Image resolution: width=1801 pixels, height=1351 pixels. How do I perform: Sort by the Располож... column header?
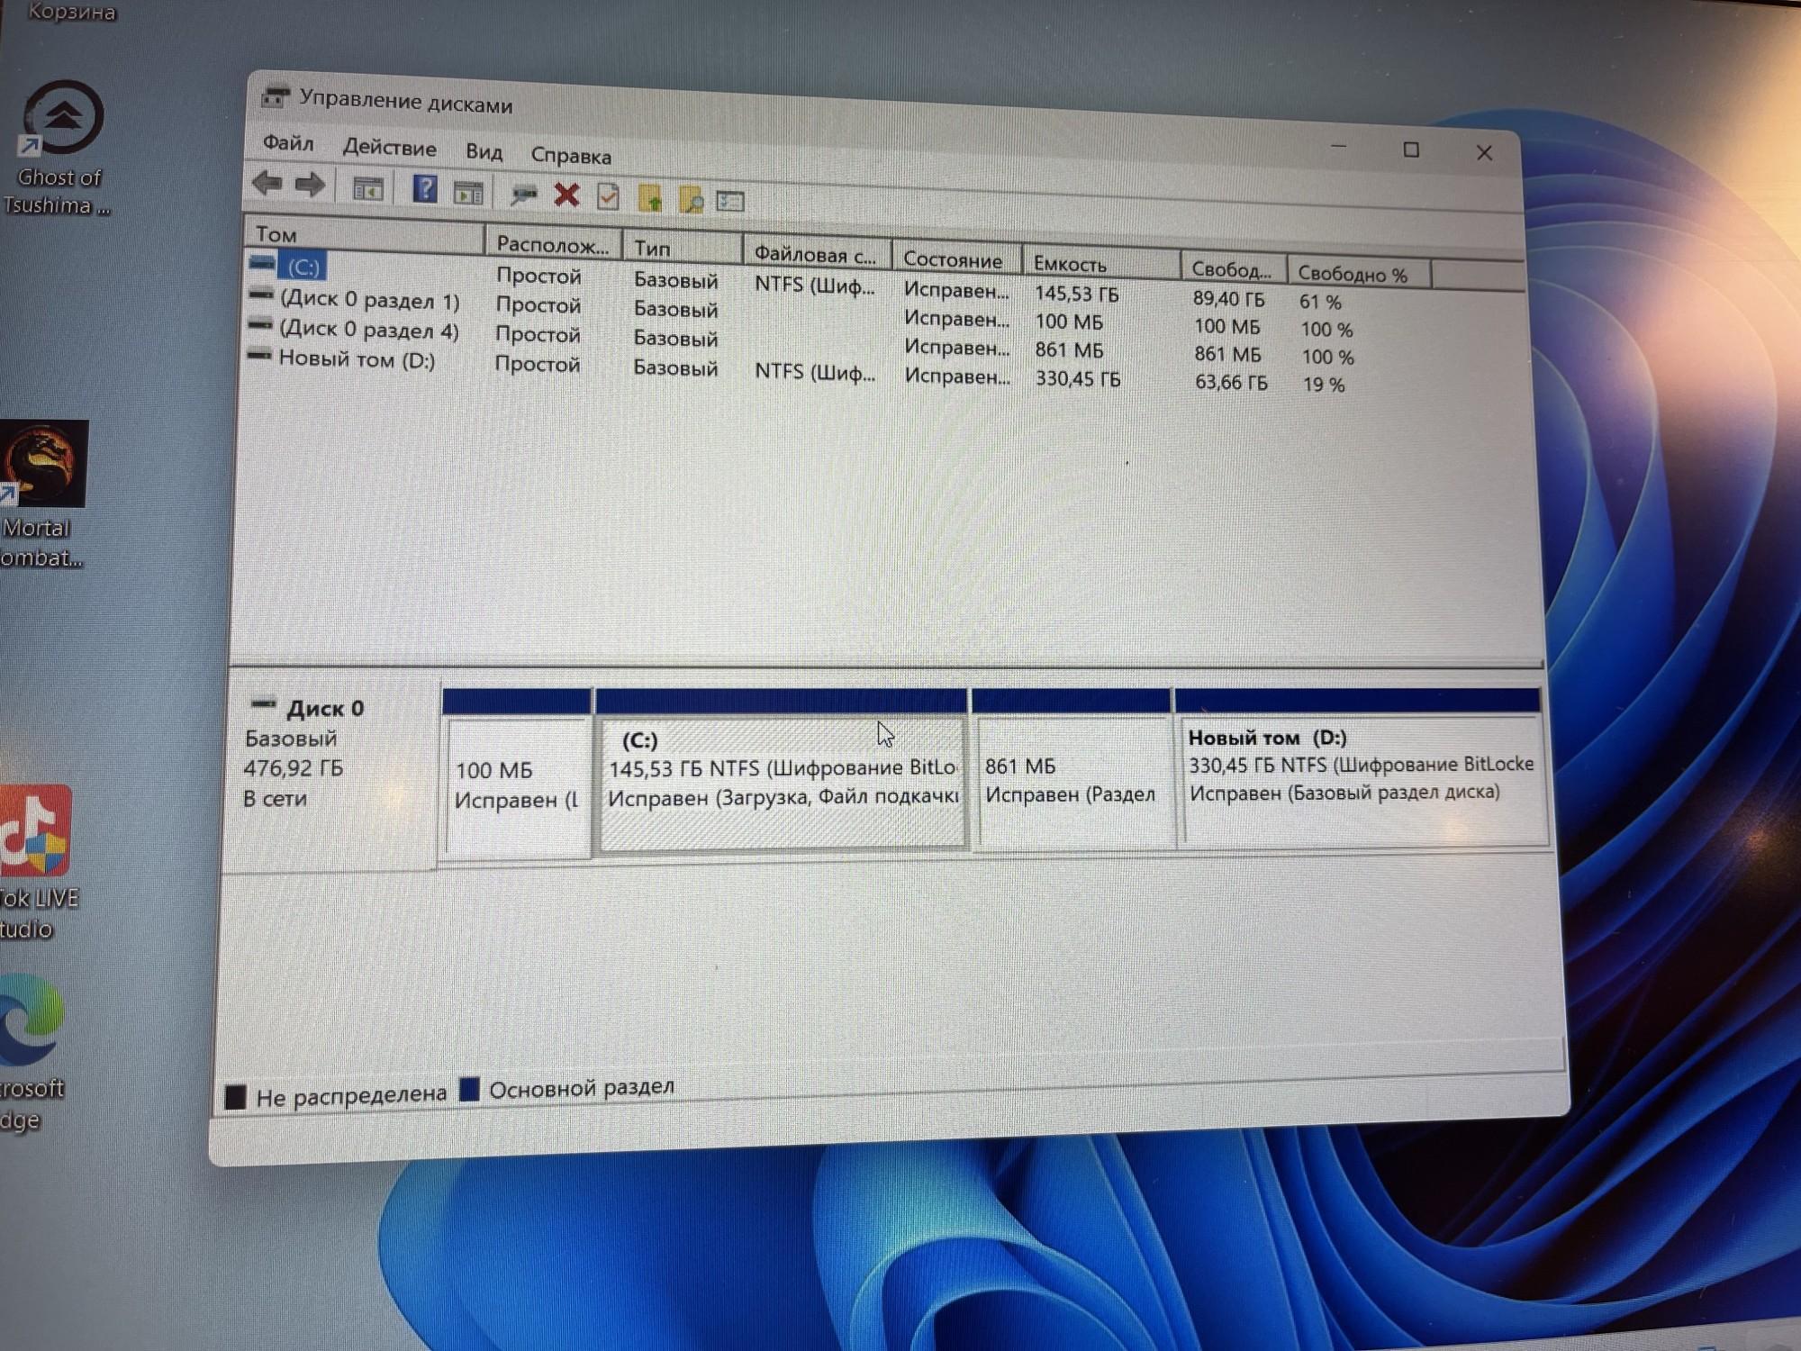553,244
